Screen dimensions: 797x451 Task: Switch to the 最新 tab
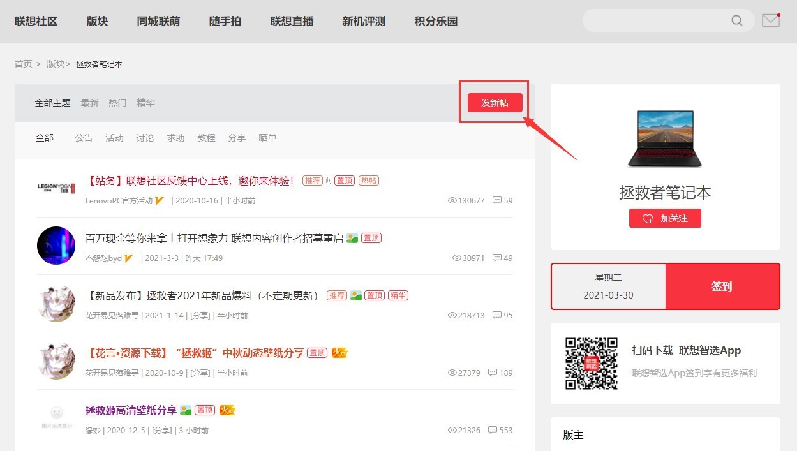click(x=89, y=103)
